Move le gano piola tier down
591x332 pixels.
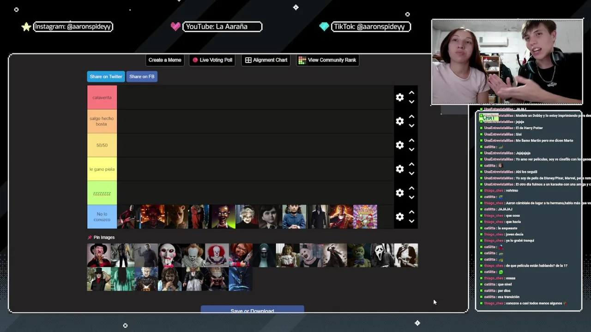click(411, 174)
